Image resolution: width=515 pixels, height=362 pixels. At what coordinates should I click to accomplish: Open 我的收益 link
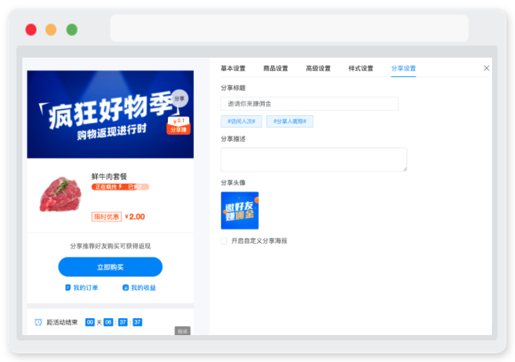[143, 287]
